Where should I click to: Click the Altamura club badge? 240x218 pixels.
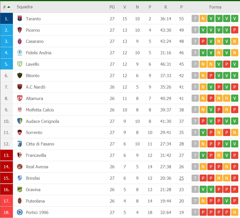[x=20, y=98]
